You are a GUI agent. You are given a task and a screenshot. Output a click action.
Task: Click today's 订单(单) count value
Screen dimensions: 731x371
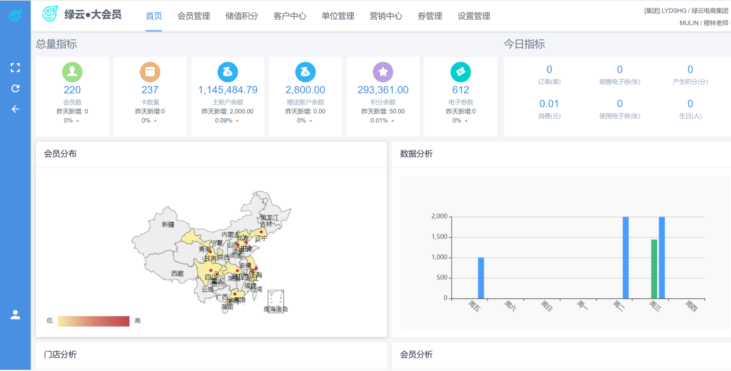[549, 70]
